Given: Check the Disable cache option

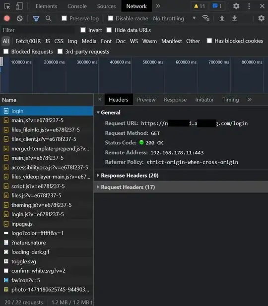Looking at the screenshot, I should coord(110,18).
